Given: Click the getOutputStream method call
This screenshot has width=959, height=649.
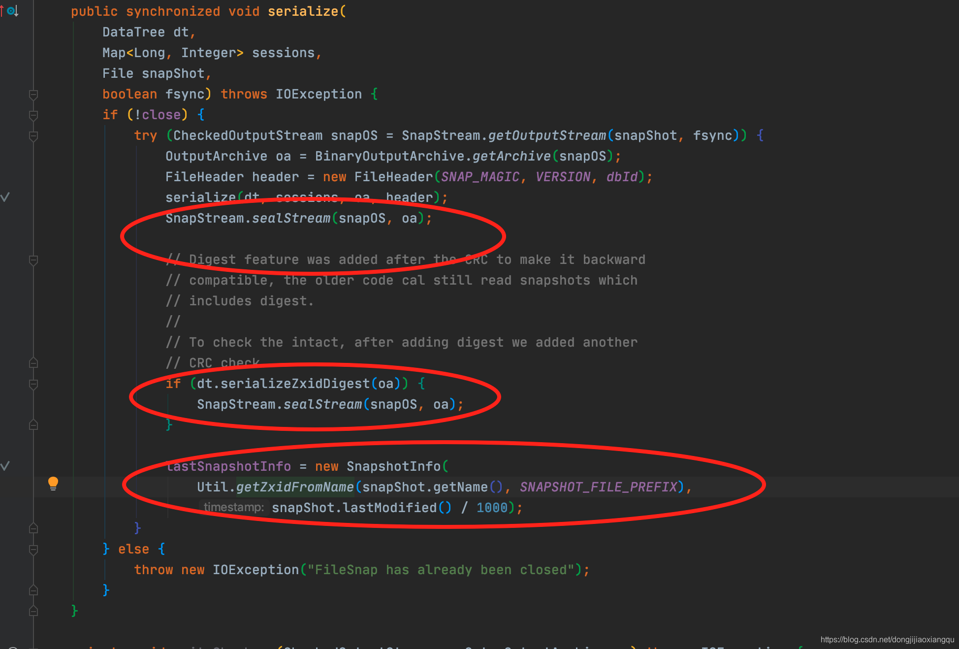Looking at the screenshot, I should click(547, 135).
